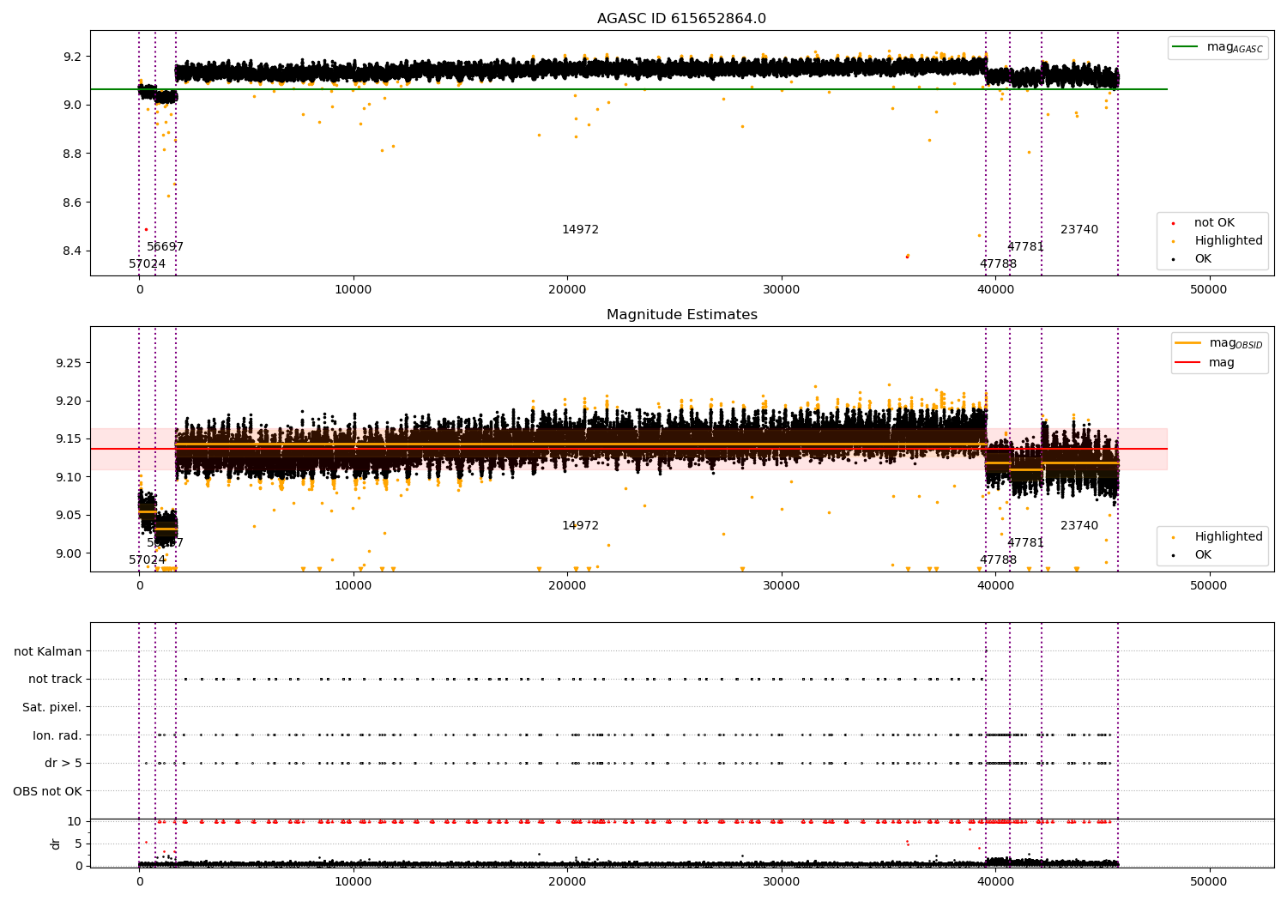Viewport: 1287px width, 901px height.
Task: Click 47788 label in Magnitude Estimates plot
Action: 998,560
